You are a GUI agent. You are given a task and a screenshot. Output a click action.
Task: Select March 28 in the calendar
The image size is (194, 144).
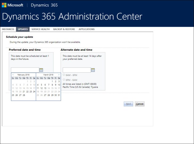pyautogui.click(x=49, y=95)
